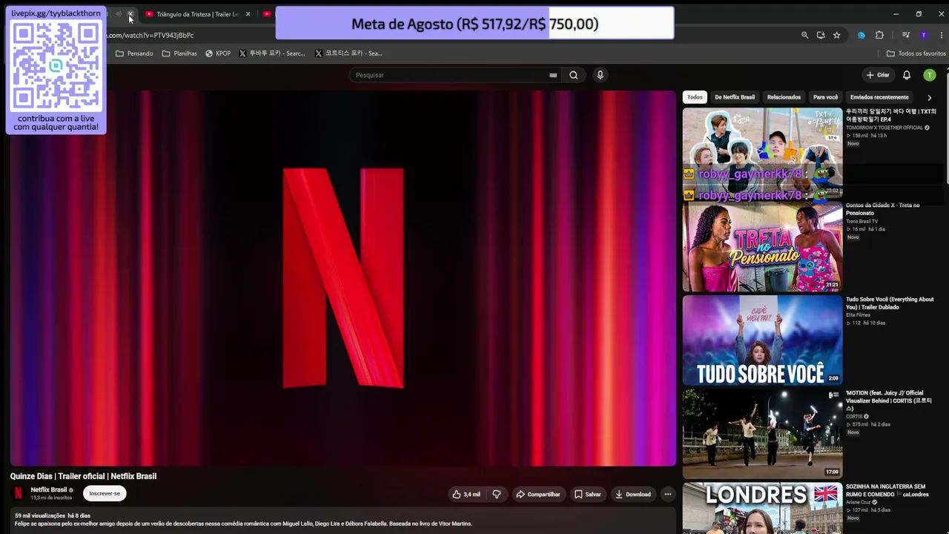Open the browser extensions puzzle icon
Viewport: 949px width, 534px height.
(x=879, y=35)
